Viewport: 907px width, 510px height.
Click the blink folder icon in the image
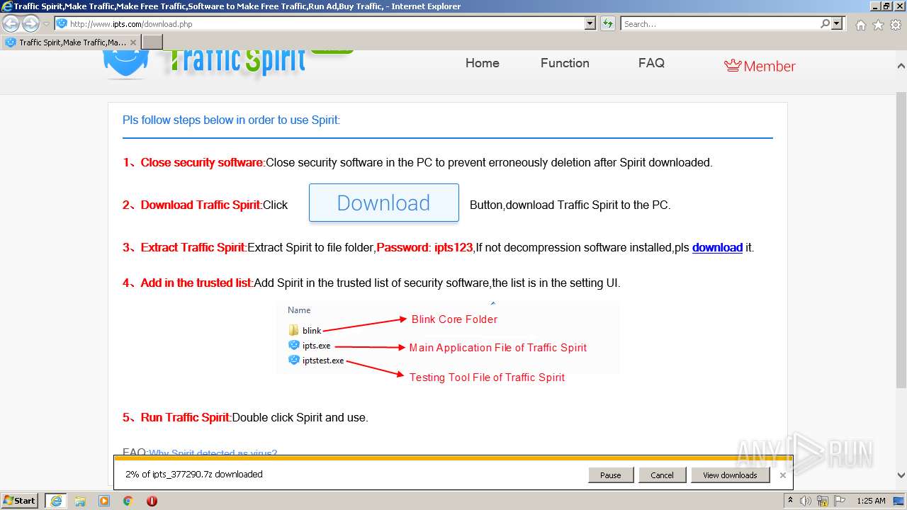(294, 330)
